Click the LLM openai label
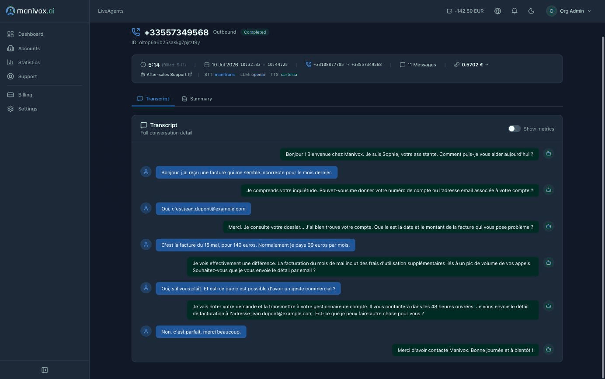Viewport: 605px width, 379px height. click(x=253, y=75)
